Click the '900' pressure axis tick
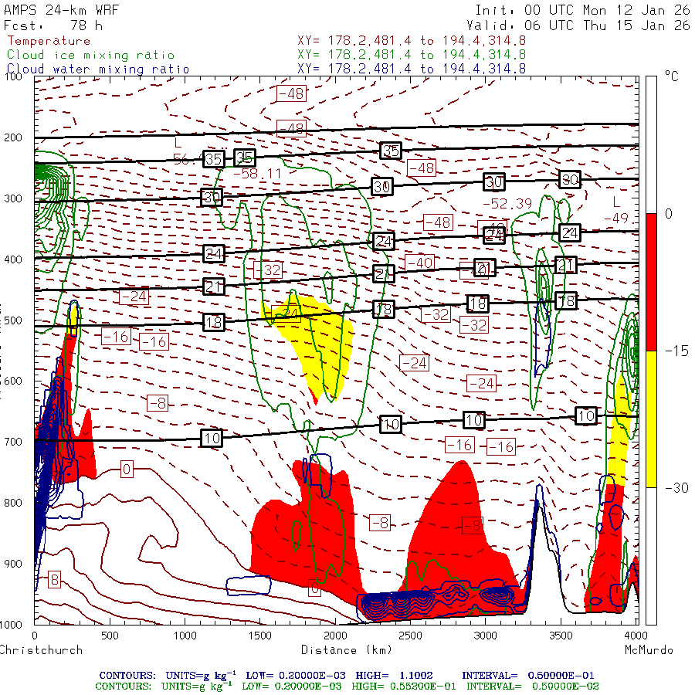The height and width of the screenshot is (695, 695). (13, 564)
